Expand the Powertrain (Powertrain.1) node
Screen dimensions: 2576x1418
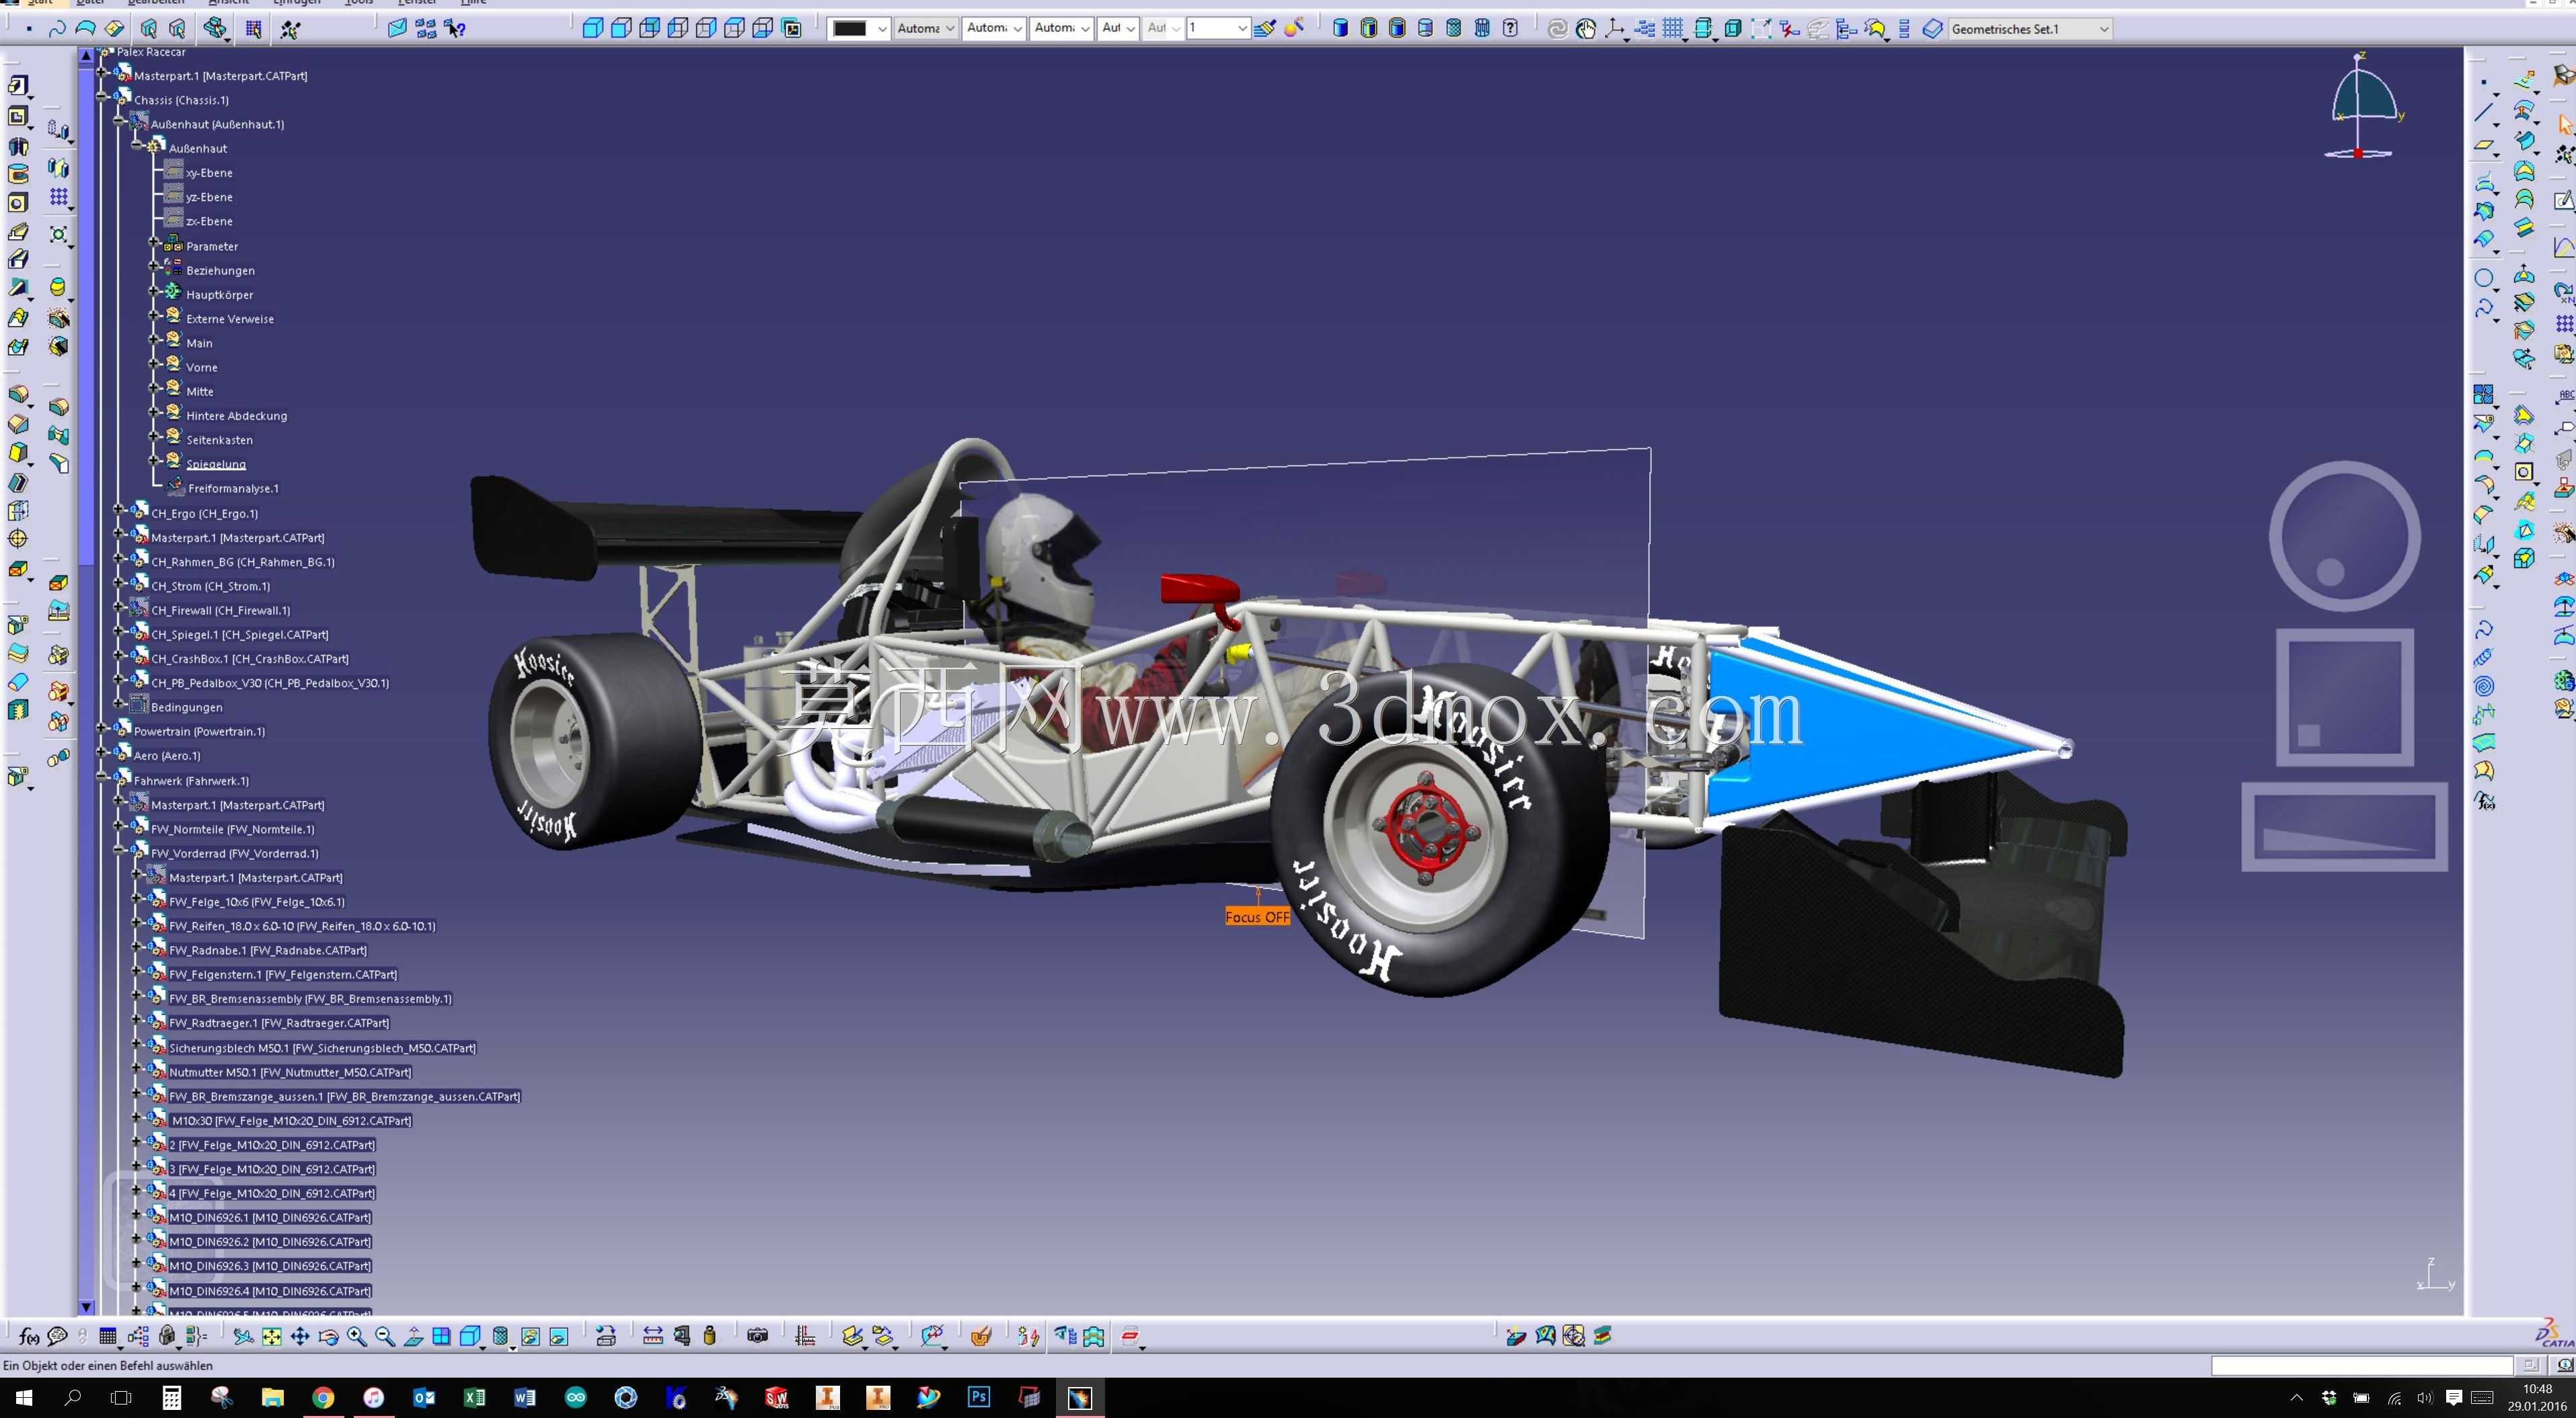pyautogui.click(x=102, y=729)
